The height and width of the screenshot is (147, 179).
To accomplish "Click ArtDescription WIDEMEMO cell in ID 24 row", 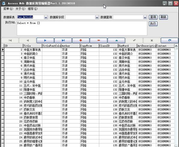I will (x=147, y=137).
